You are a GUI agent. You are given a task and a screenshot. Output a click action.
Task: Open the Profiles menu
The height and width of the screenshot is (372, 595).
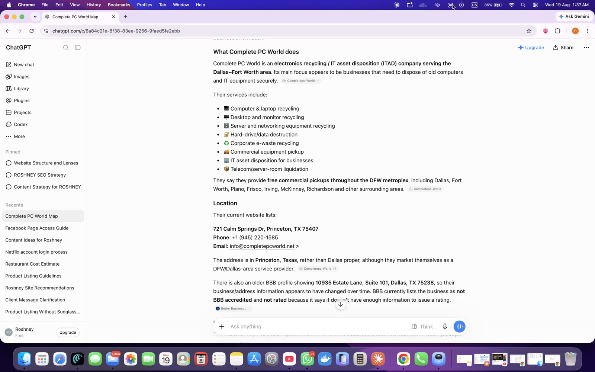(x=144, y=5)
